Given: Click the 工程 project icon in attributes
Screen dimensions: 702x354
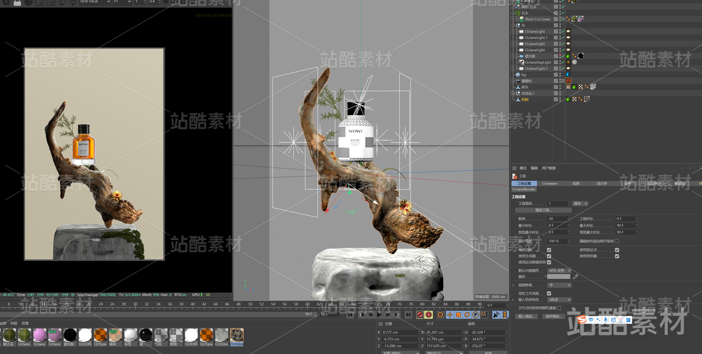Looking at the screenshot, I should (515, 176).
